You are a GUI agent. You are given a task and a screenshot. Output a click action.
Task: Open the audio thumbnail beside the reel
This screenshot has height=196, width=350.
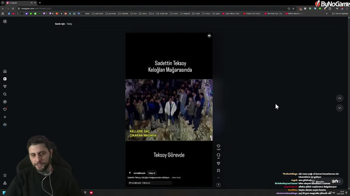218,185
